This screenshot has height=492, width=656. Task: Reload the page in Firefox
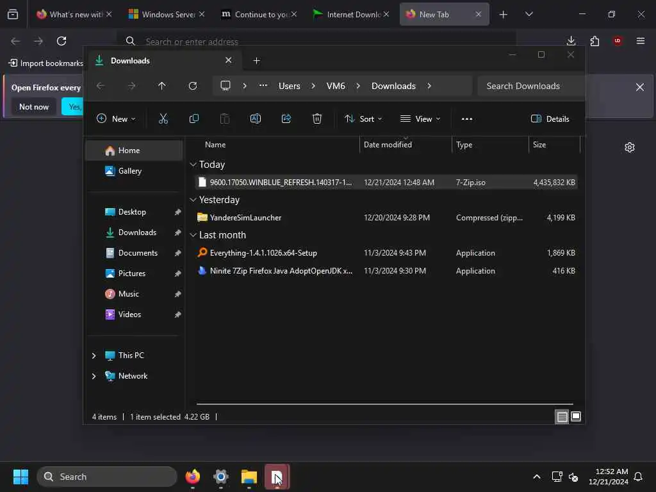61,41
